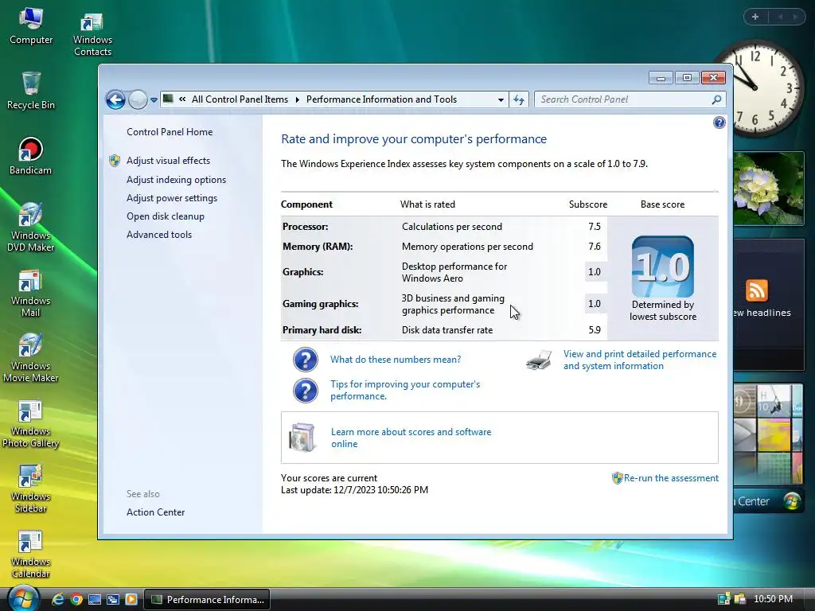Open Adjust power settings

pyautogui.click(x=172, y=198)
